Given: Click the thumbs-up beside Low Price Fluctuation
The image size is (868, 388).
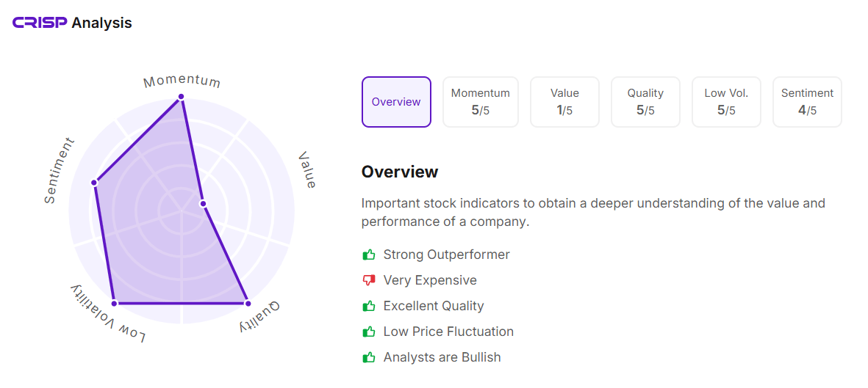Looking at the screenshot, I should (369, 332).
